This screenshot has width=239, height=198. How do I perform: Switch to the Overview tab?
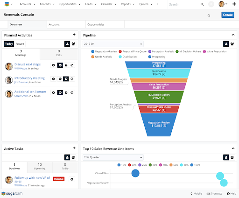(27, 24)
